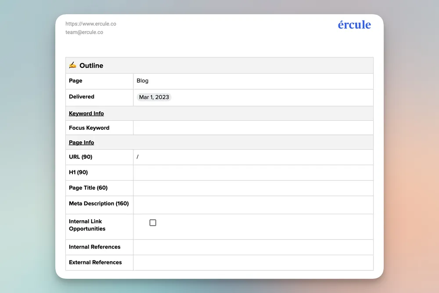Click the empty Page Title (60) field
The width and height of the screenshot is (439, 293).
click(253, 188)
